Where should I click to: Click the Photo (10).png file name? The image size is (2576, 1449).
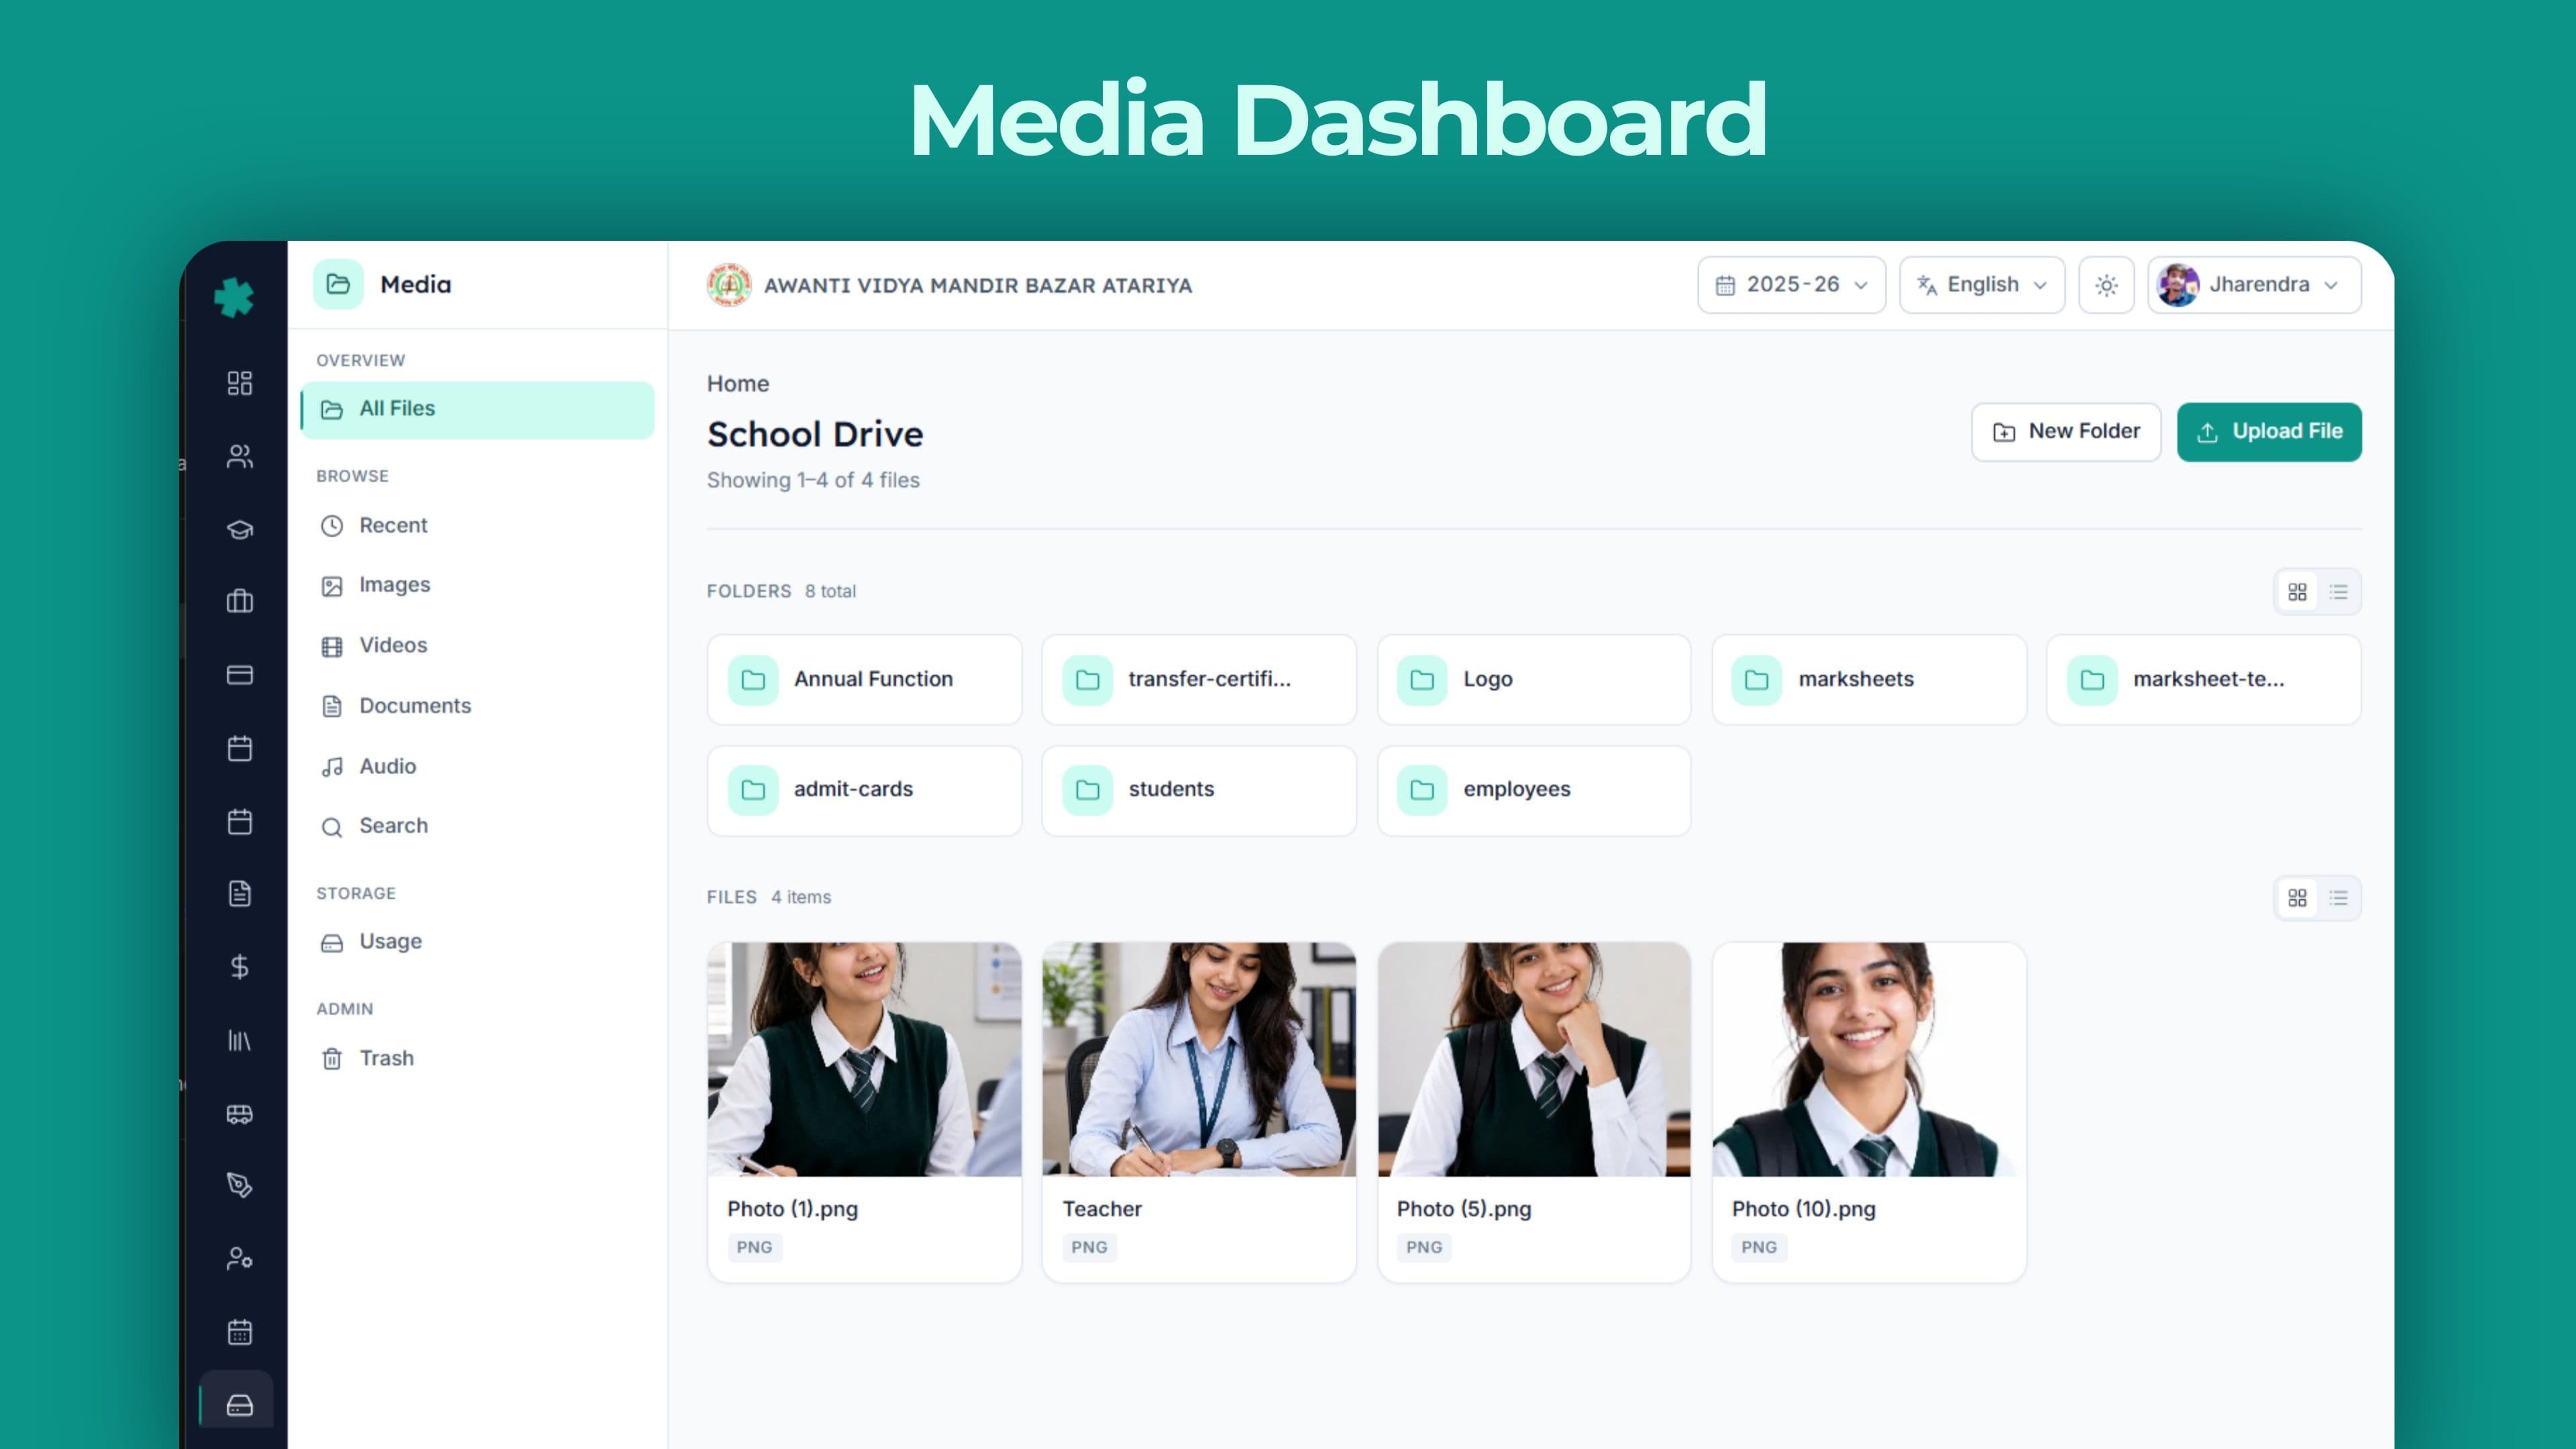pyautogui.click(x=1803, y=1209)
